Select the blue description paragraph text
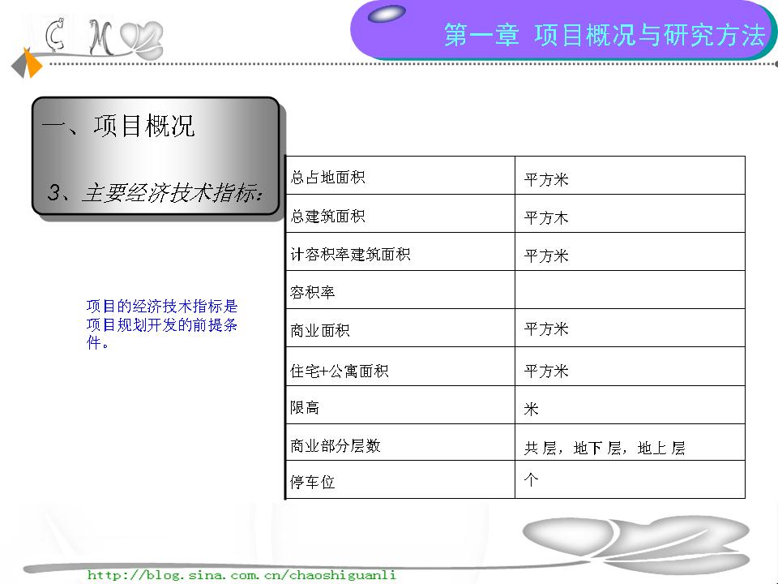The width and height of the screenshot is (778, 584). [162, 324]
